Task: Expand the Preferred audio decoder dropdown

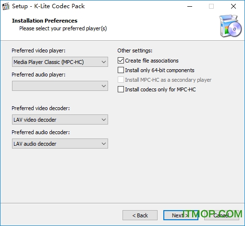Action: pos(60,144)
